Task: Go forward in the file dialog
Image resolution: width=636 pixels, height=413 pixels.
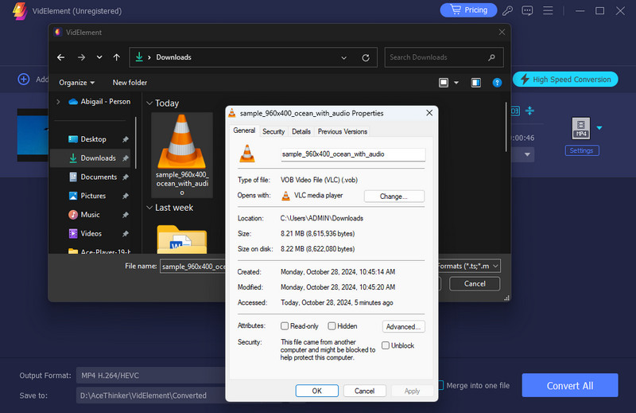Action: [x=82, y=57]
